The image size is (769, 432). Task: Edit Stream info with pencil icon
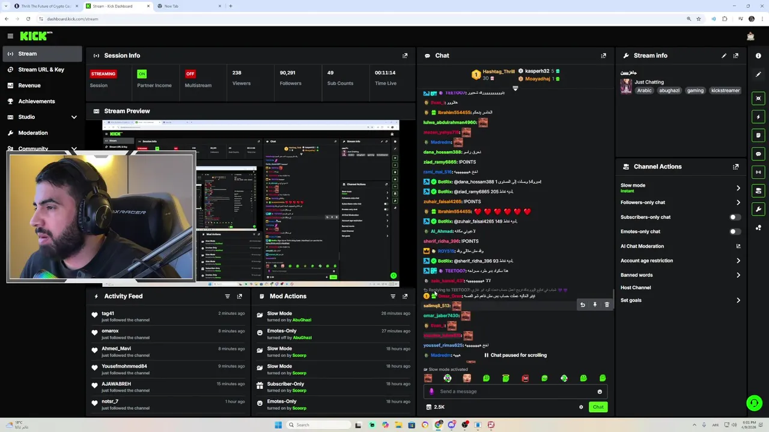click(724, 55)
